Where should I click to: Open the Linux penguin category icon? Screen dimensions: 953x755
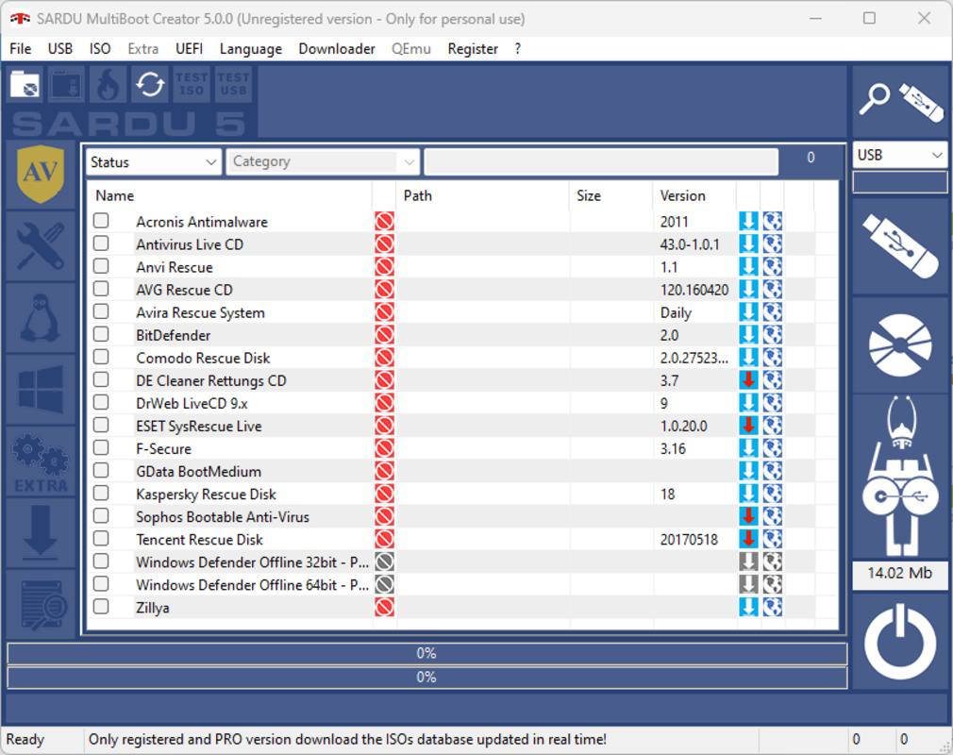[41, 317]
